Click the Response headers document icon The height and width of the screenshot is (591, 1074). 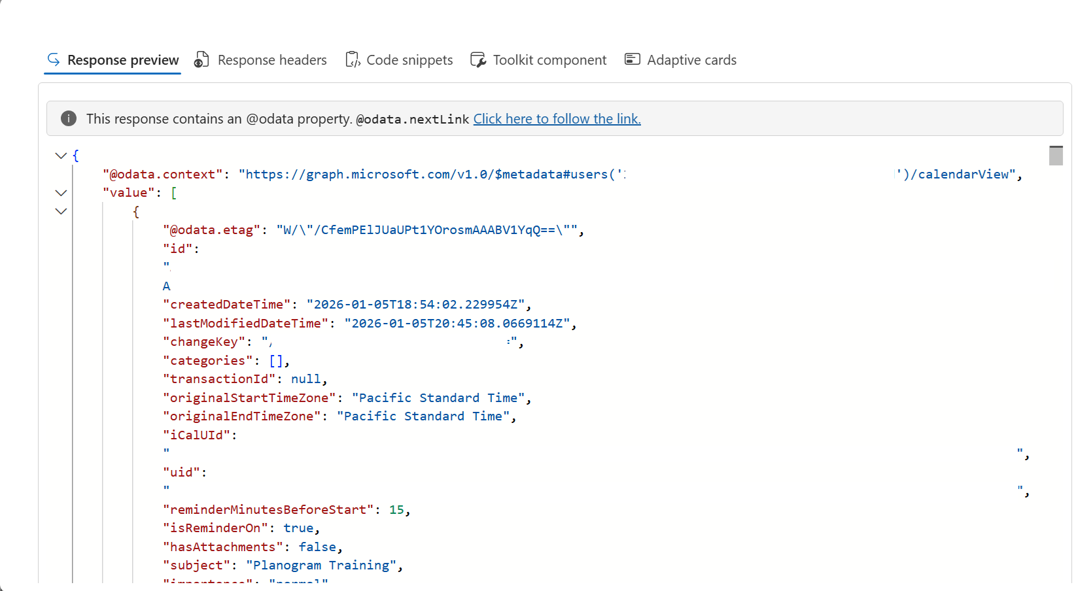[201, 59]
